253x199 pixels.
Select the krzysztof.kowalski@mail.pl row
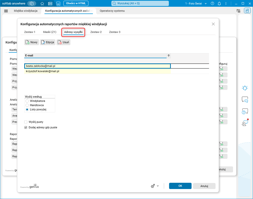97,71
